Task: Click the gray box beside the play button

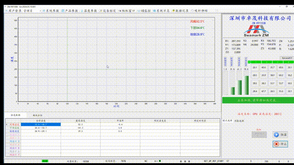Action: pos(259,135)
